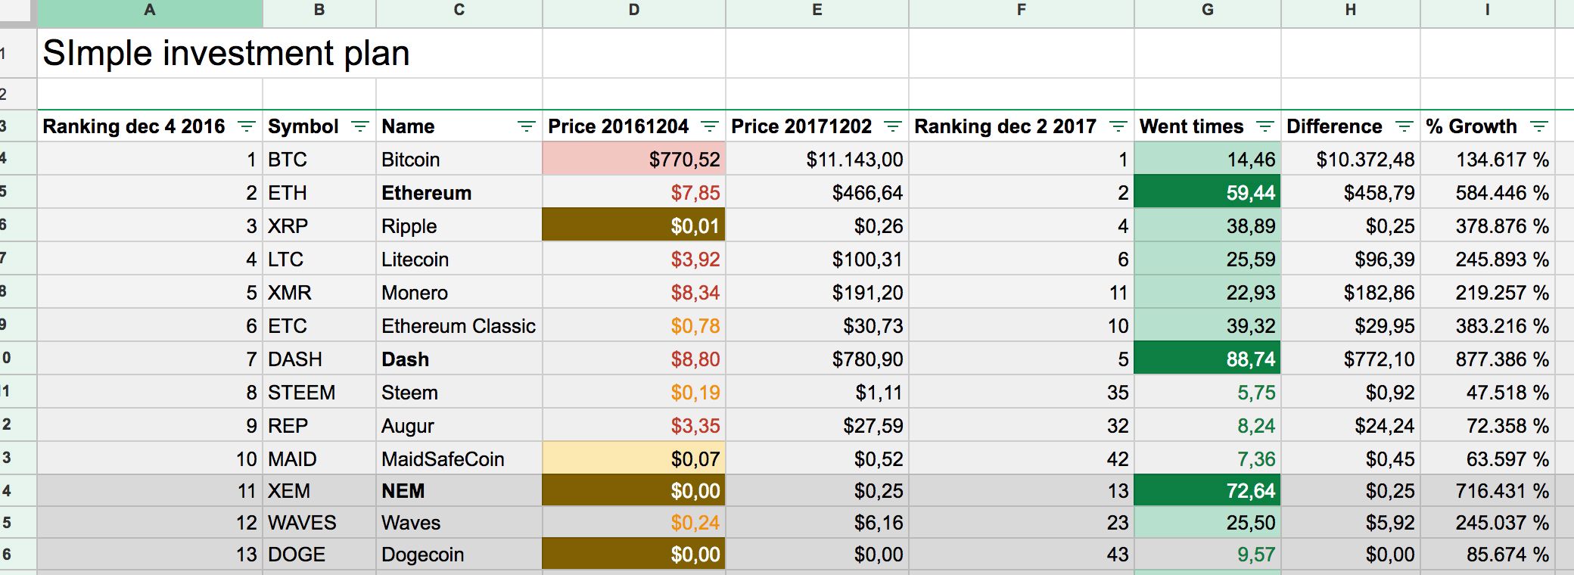Select the MaidSafeCoin name cell
1574x575 pixels.
pos(459,458)
